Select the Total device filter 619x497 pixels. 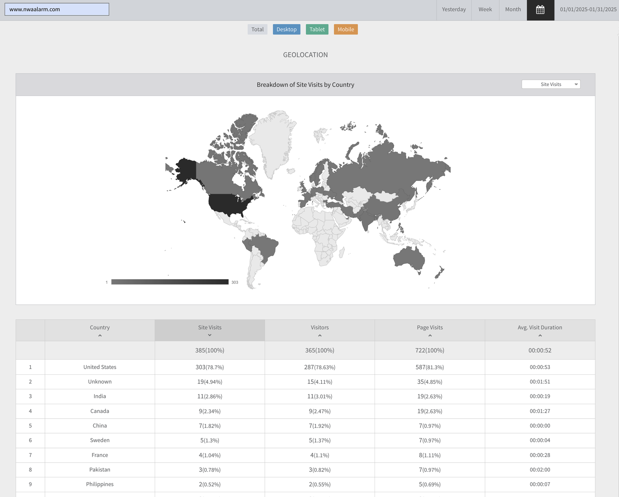click(257, 29)
